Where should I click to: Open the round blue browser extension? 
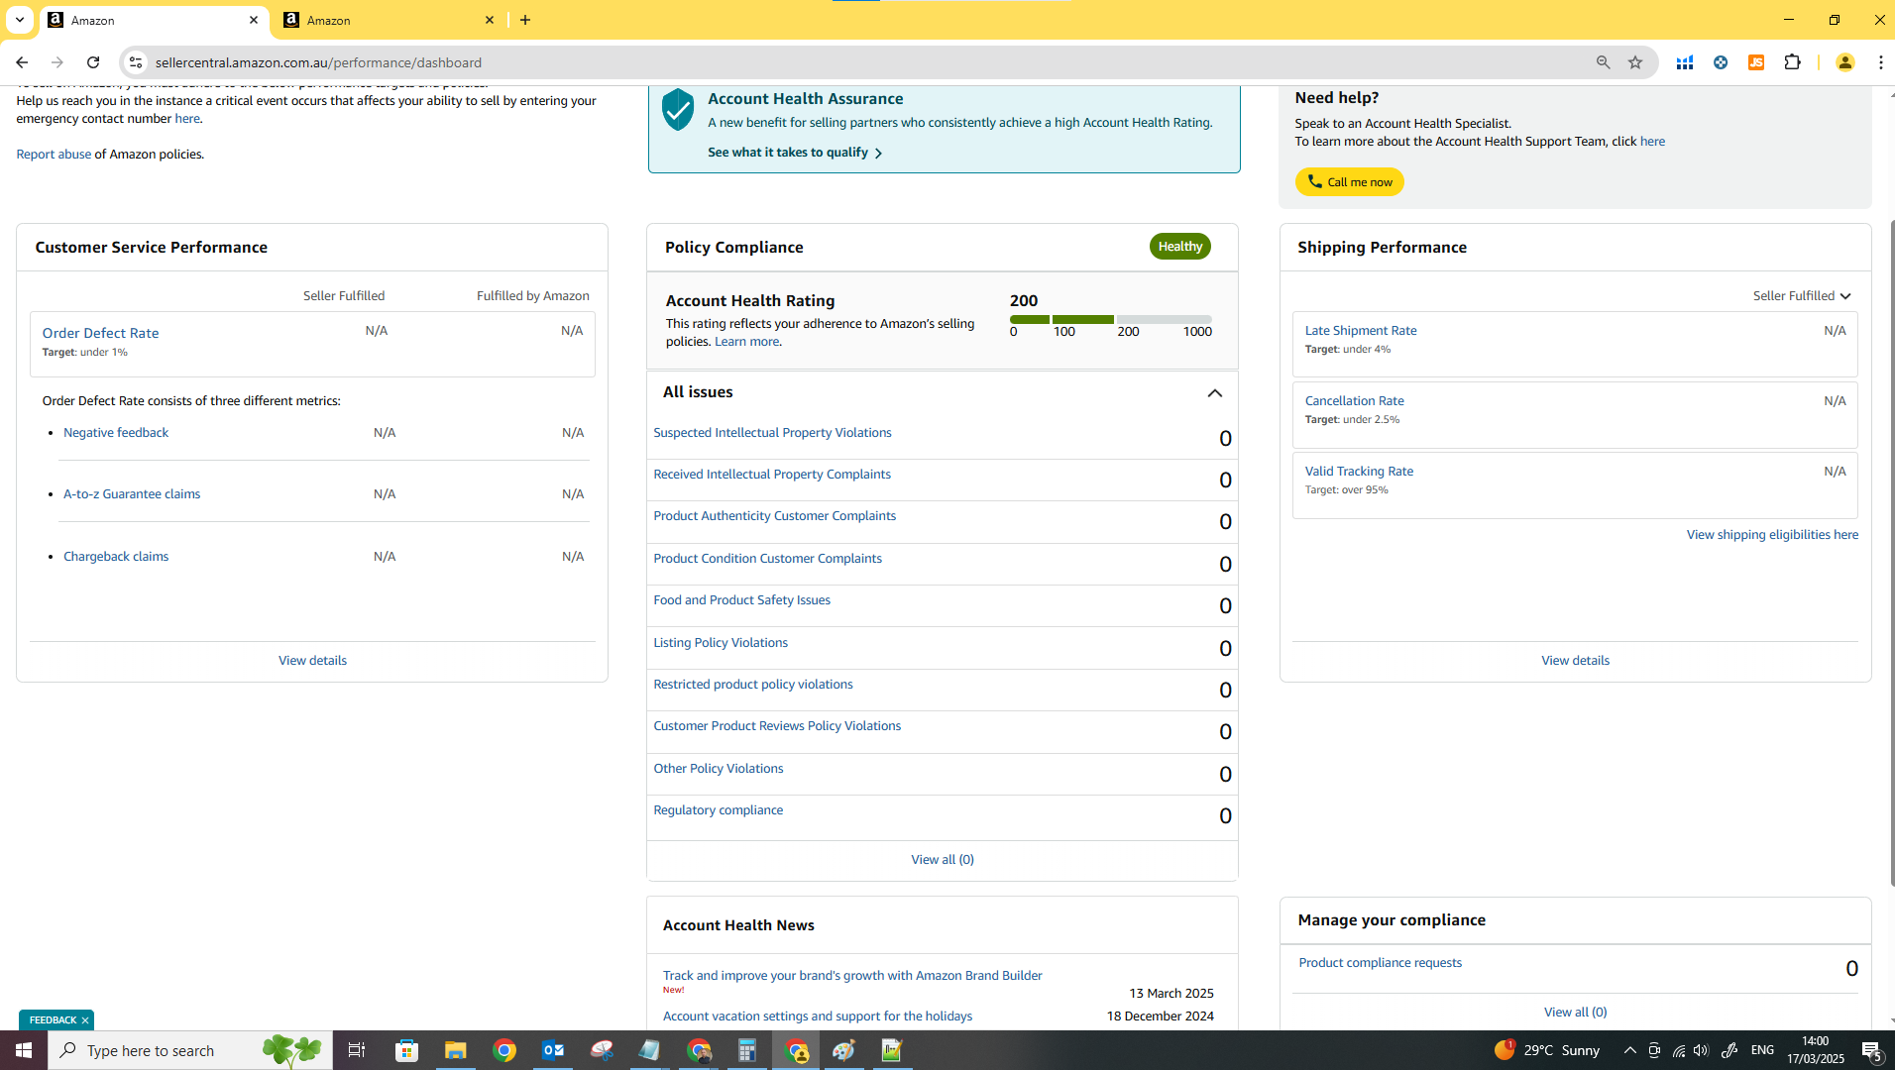click(1721, 62)
